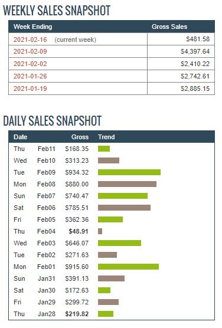Open the 2021-01-26 week ending link
This screenshot has width=222, height=328.
coord(30,76)
